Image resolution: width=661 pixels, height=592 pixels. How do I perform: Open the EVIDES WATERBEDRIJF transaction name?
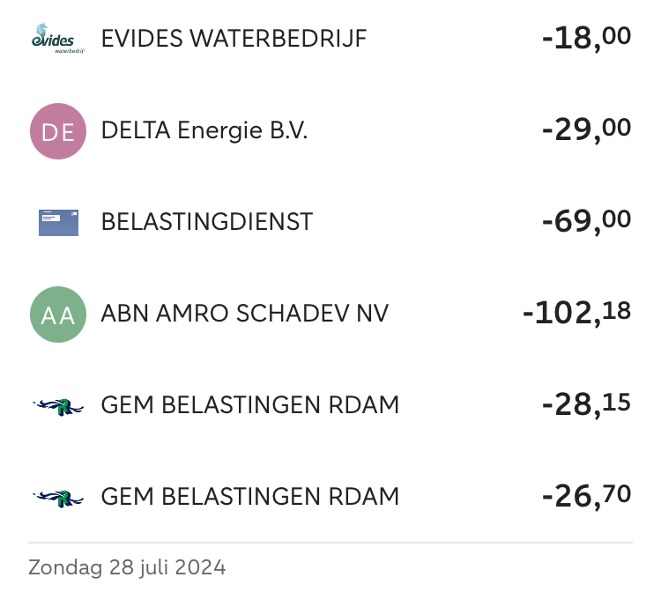[234, 40]
